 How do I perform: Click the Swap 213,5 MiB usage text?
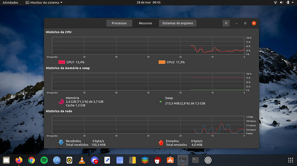[x=185, y=103]
